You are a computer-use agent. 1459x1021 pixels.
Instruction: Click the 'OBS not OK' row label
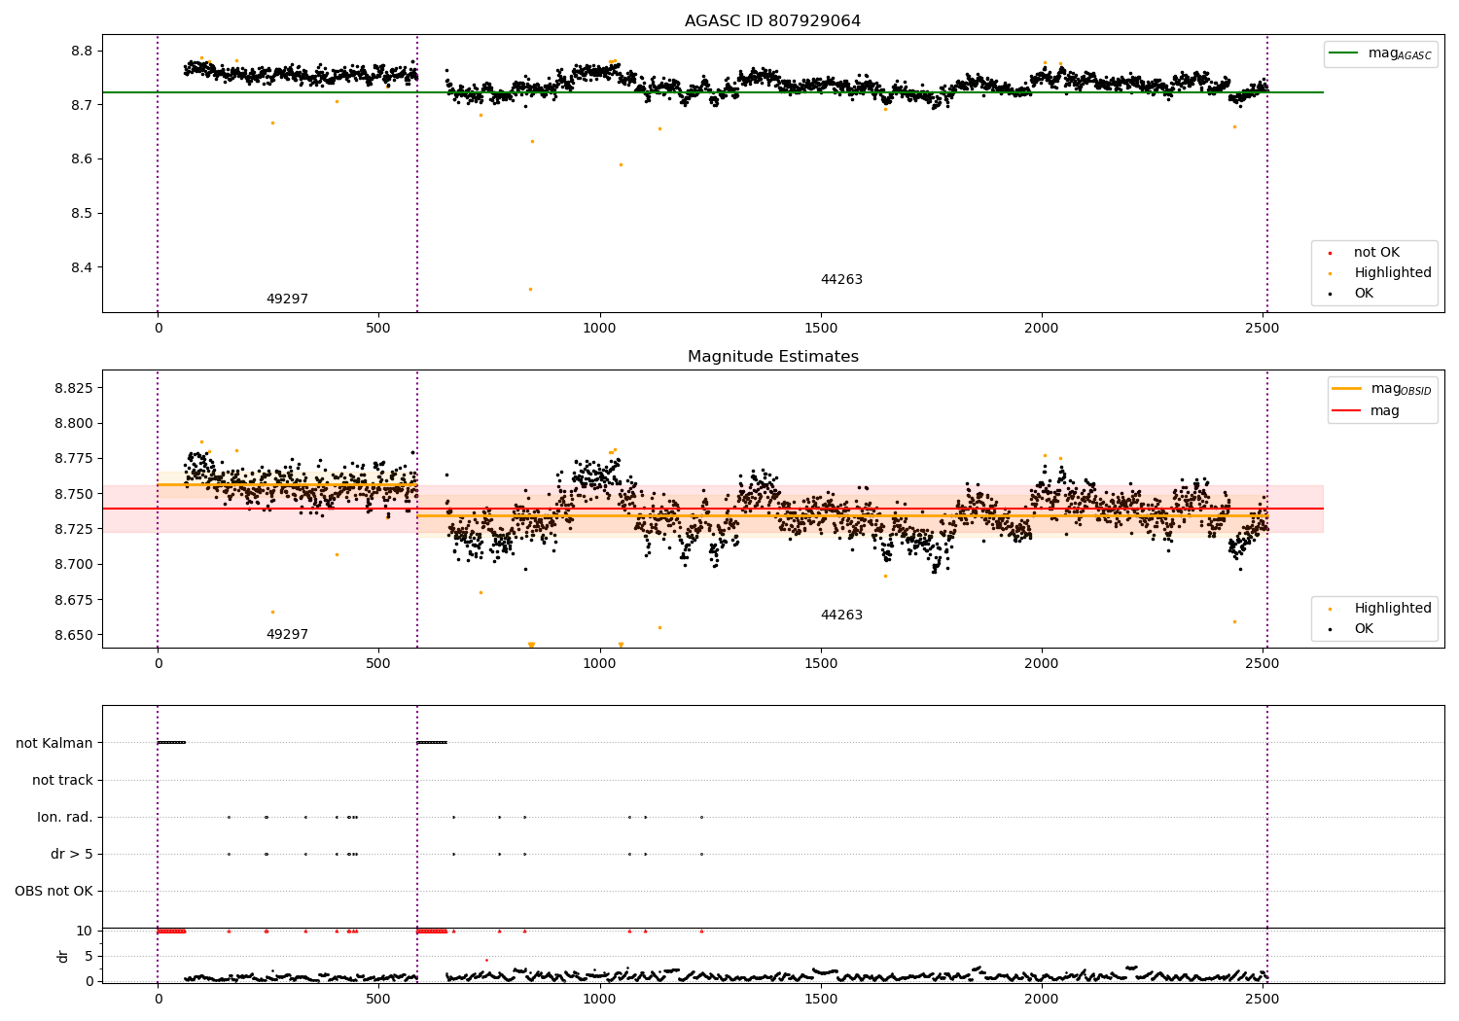click(53, 891)
